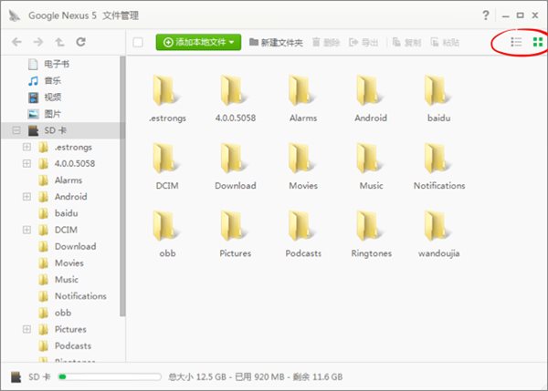Refresh the file list
The height and width of the screenshot is (391, 548).
tap(81, 42)
